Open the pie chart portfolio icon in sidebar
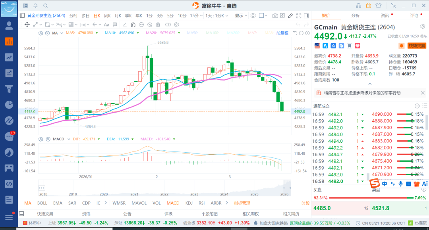The image size is (429, 230). tap(9, 105)
